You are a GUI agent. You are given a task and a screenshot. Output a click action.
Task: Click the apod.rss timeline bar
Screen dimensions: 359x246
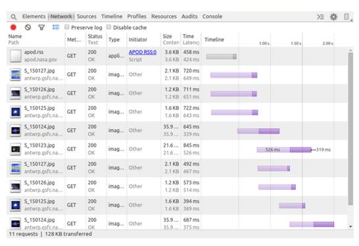click(x=221, y=57)
